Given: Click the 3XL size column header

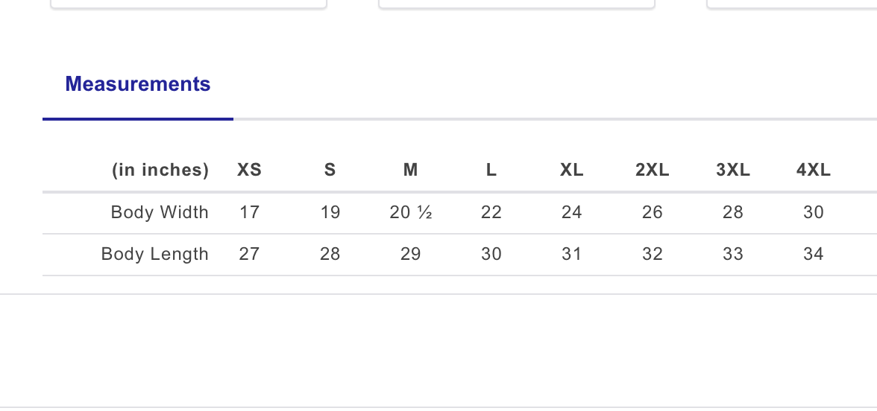Looking at the screenshot, I should (x=732, y=171).
